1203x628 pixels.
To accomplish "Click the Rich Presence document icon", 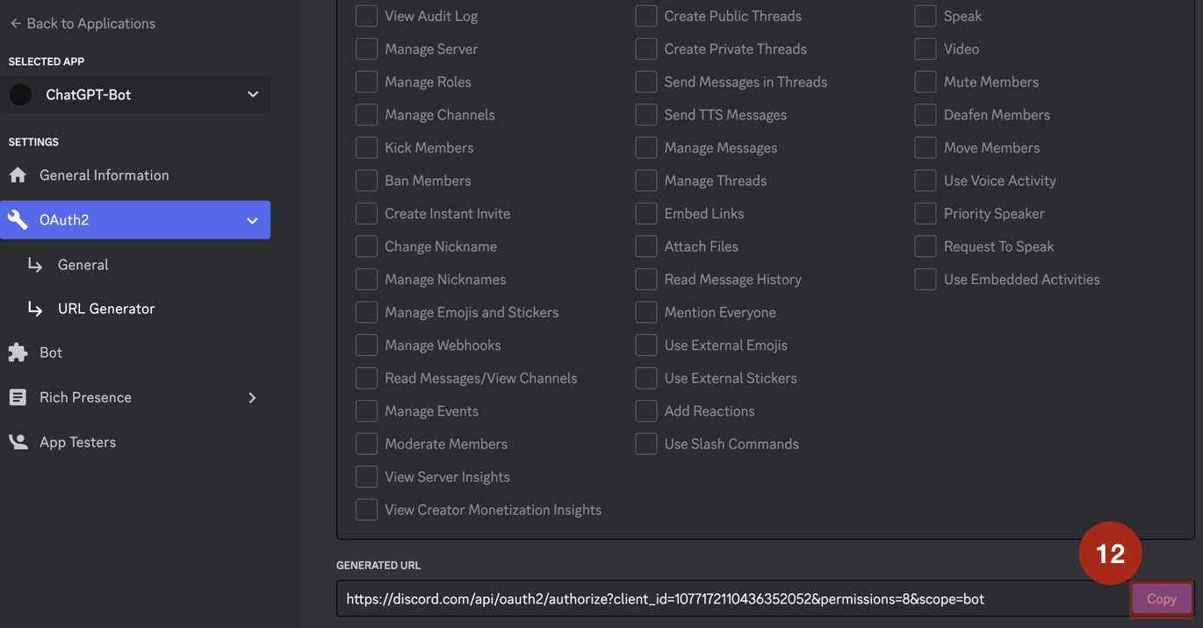I will (18, 397).
